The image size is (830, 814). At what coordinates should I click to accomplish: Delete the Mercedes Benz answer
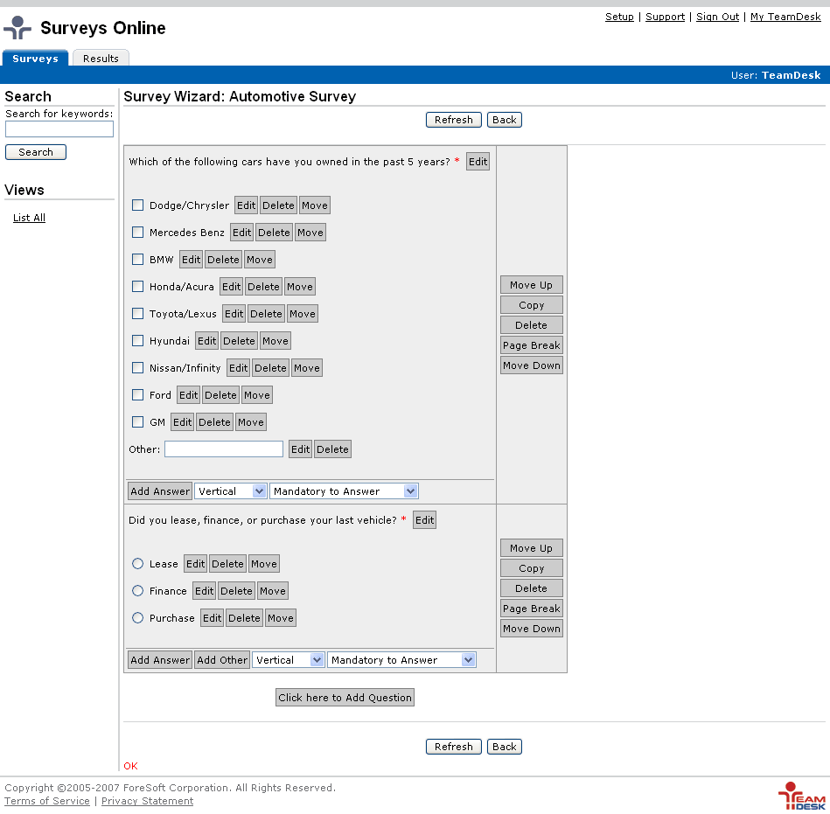click(274, 233)
